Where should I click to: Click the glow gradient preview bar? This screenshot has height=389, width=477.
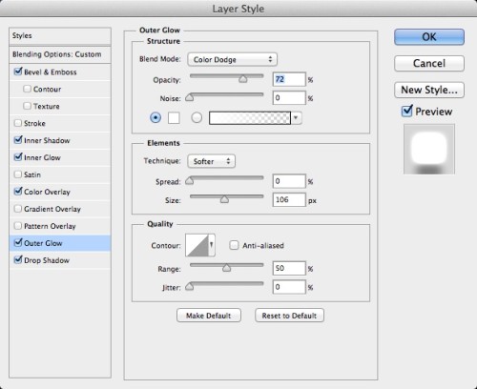pos(250,118)
